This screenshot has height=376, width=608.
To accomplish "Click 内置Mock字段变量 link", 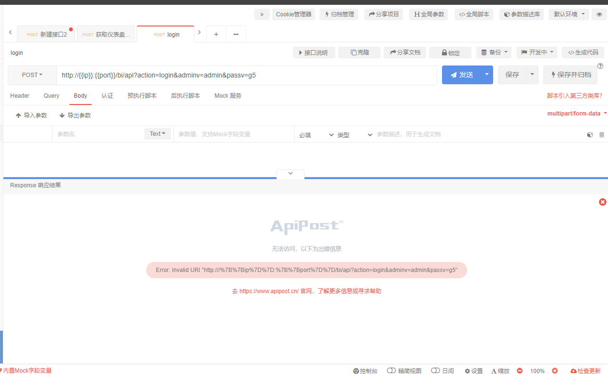I will tap(27, 371).
